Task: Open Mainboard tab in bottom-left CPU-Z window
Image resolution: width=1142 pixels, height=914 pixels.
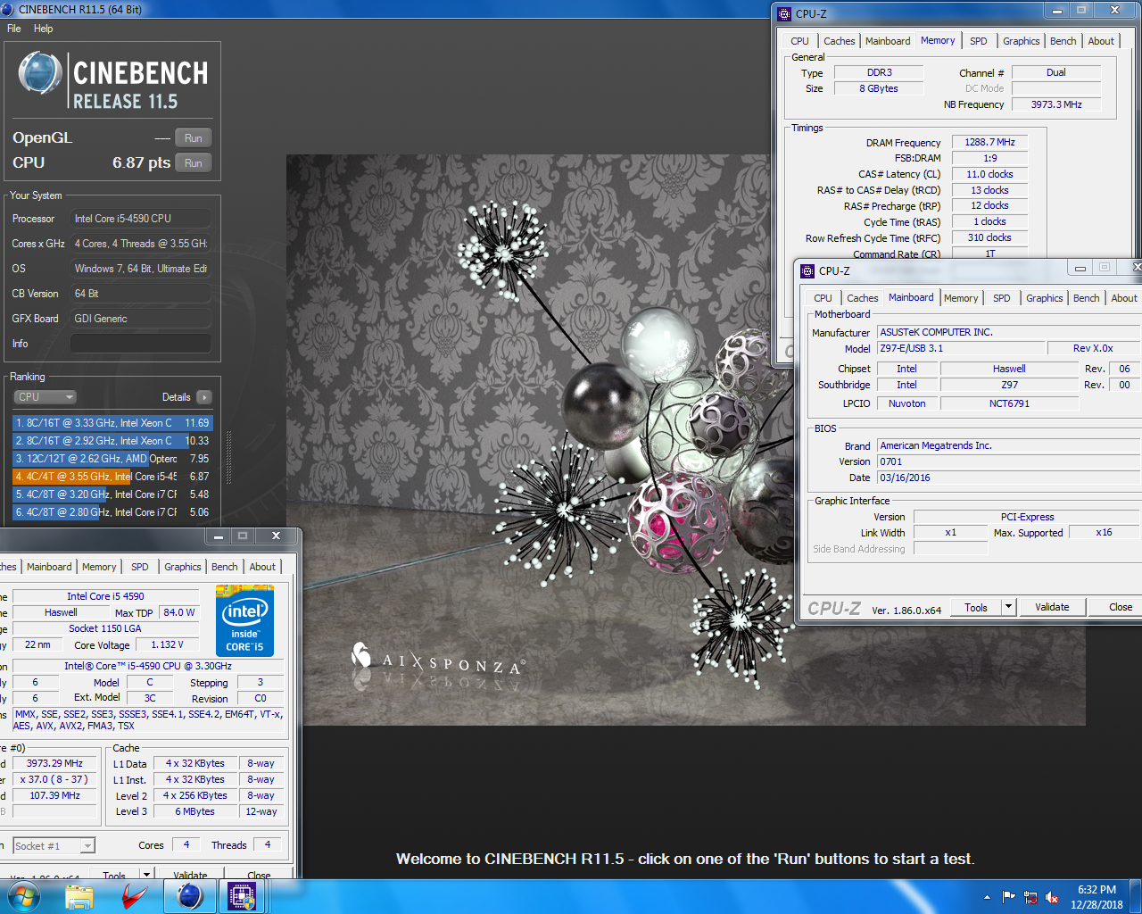Action: pos(49,567)
